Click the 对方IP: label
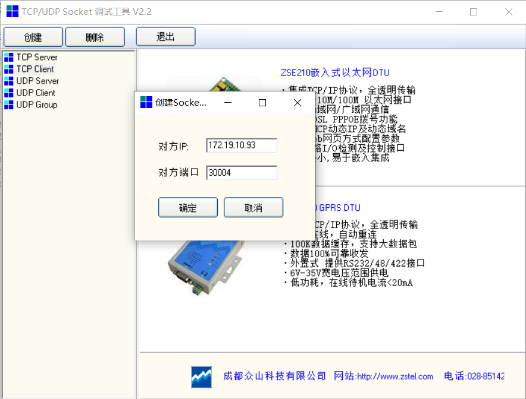Screen dimensions: 526x399 coord(173,146)
